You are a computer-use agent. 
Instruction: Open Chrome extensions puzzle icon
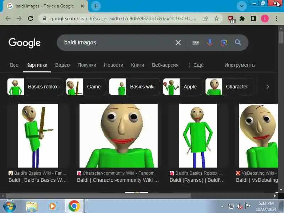pos(242,18)
